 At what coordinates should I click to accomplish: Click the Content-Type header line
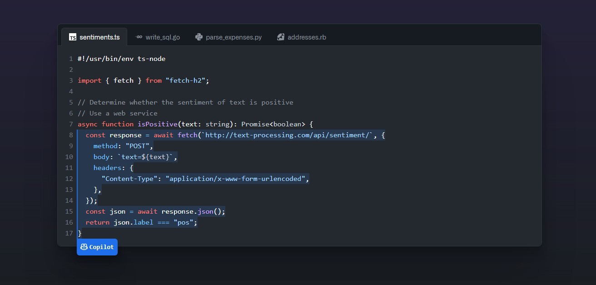pyautogui.click(x=204, y=178)
